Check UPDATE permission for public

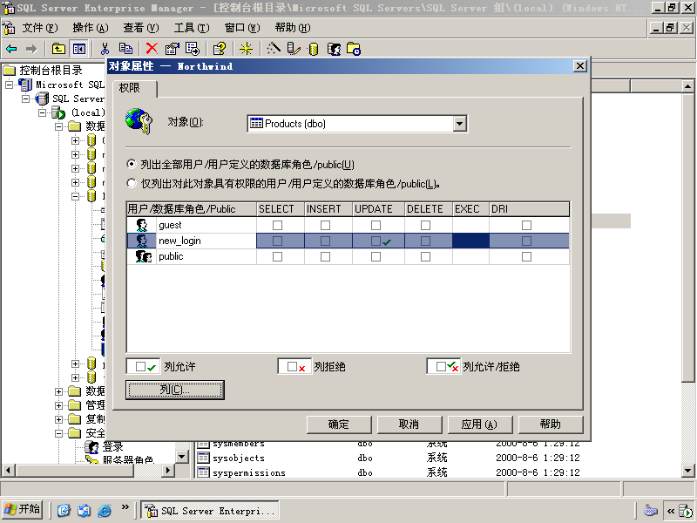pyautogui.click(x=376, y=256)
